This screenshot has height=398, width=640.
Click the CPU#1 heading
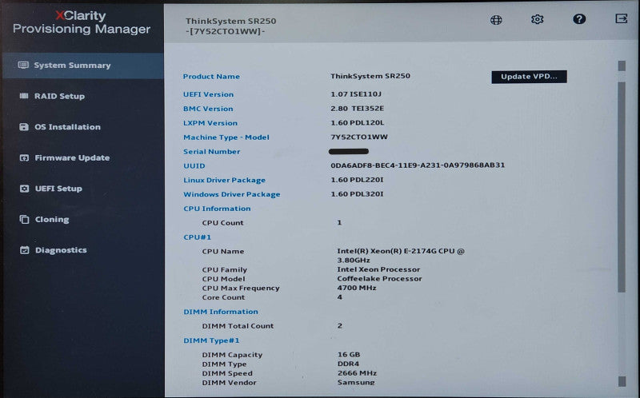pos(197,237)
